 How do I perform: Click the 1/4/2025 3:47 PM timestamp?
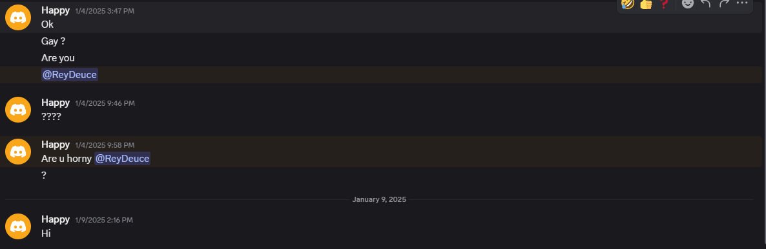[105, 11]
